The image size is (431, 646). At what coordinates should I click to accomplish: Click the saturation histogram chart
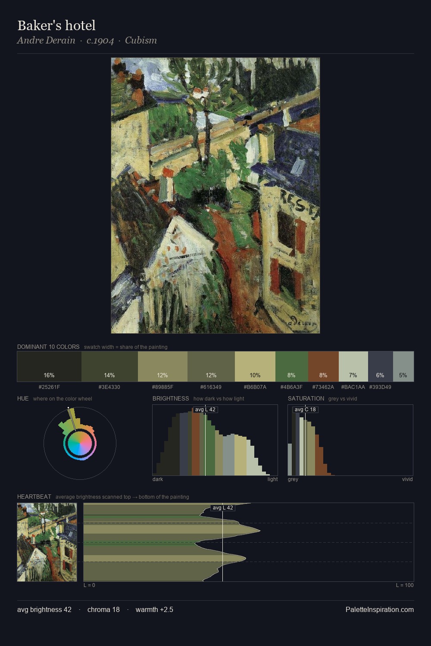pyautogui.click(x=350, y=440)
